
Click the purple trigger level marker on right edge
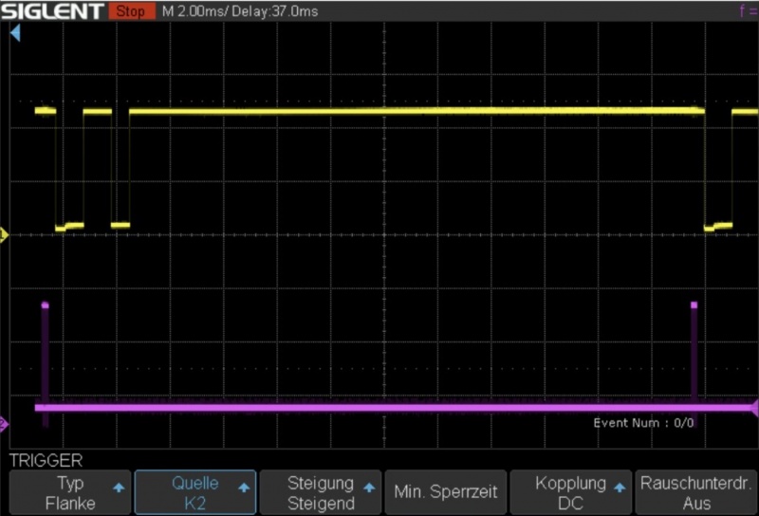[x=754, y=408]
